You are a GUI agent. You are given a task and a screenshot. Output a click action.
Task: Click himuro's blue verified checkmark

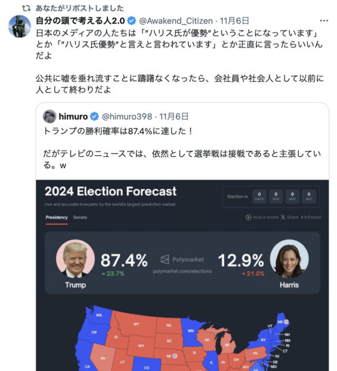(94, 117)
